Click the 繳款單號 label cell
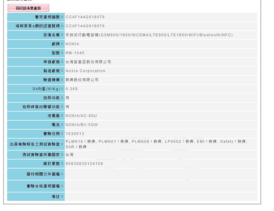Viewport: 274px width, 211px height. click(x=36, y=163)
